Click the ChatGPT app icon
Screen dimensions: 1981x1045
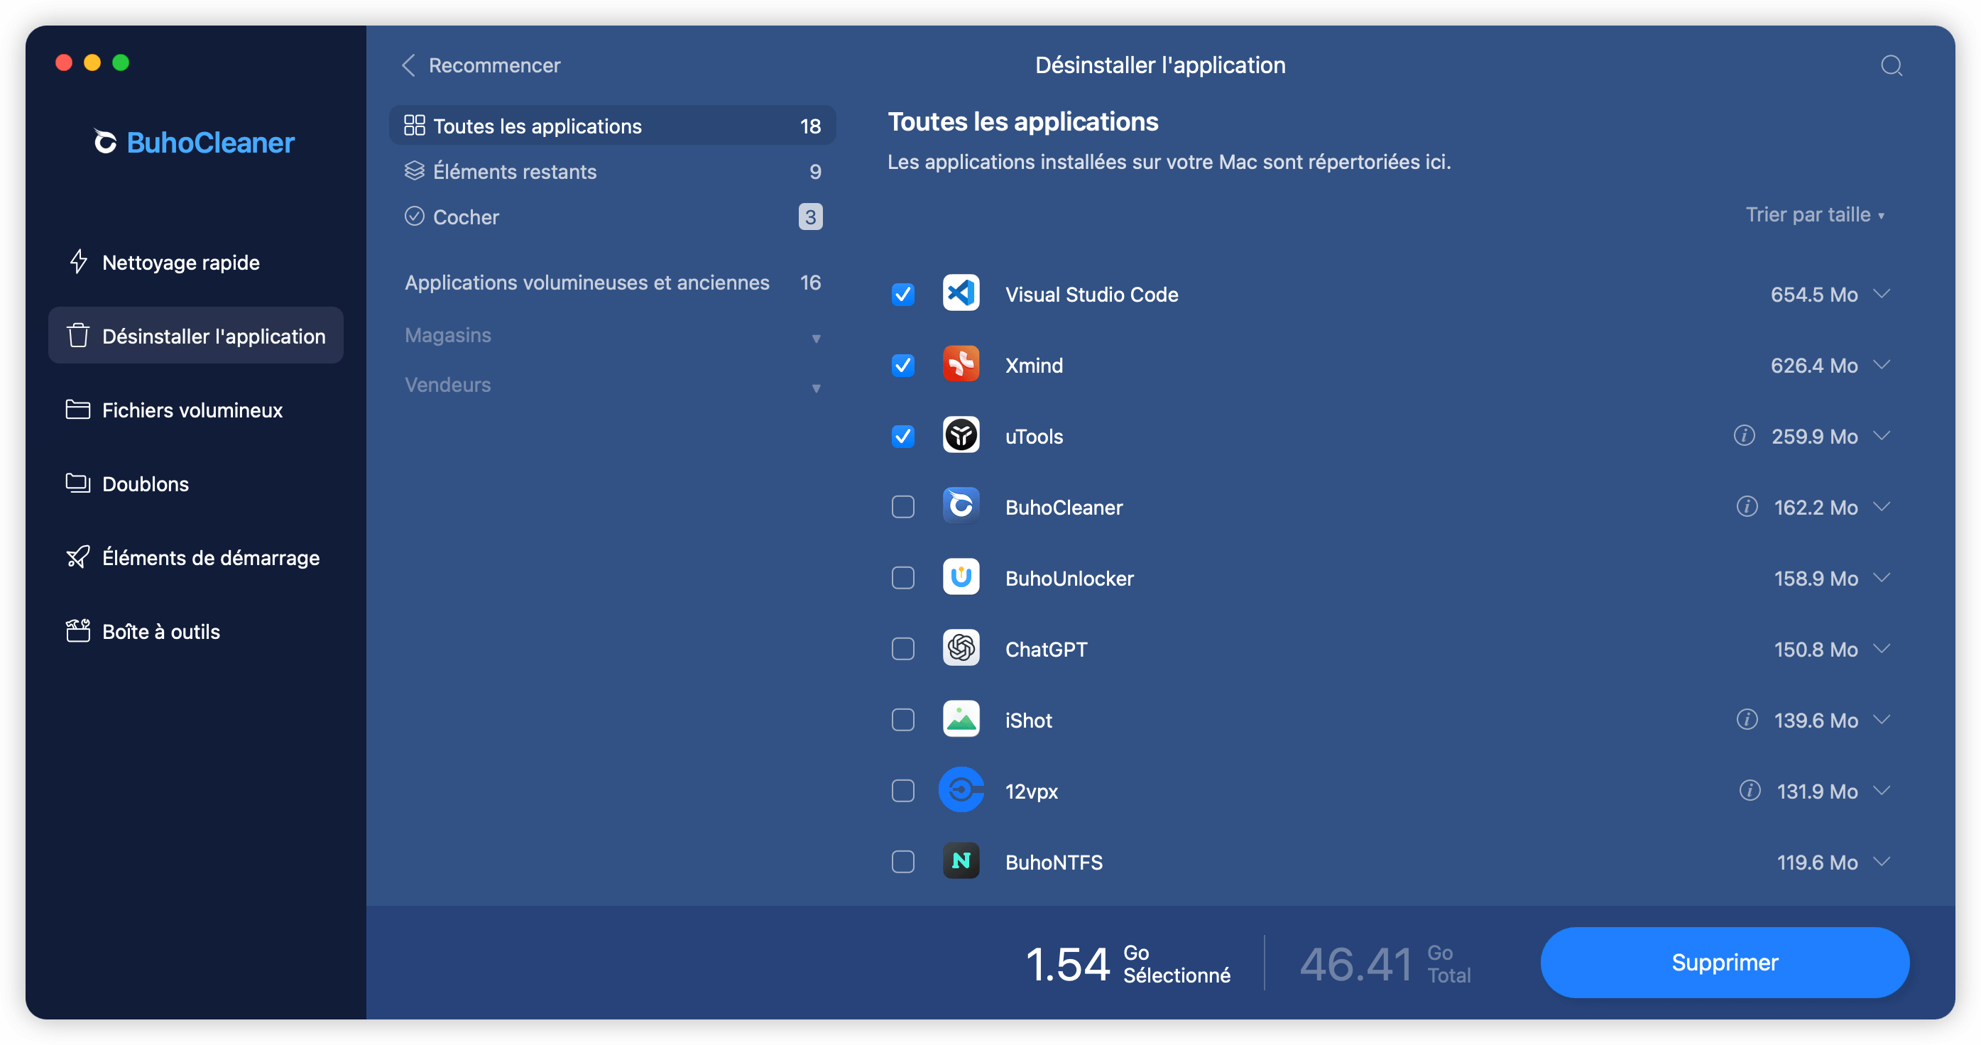click(x=961, y=648)
